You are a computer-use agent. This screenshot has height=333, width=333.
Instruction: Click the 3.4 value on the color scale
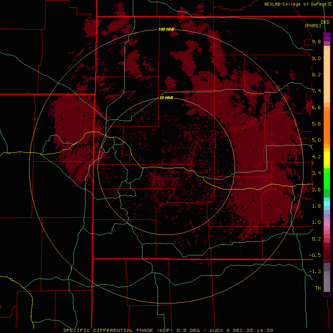(316, 173)
